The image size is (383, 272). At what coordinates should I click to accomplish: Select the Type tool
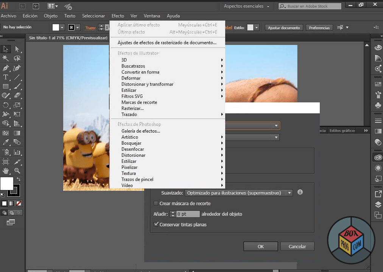tap(5, 77)
